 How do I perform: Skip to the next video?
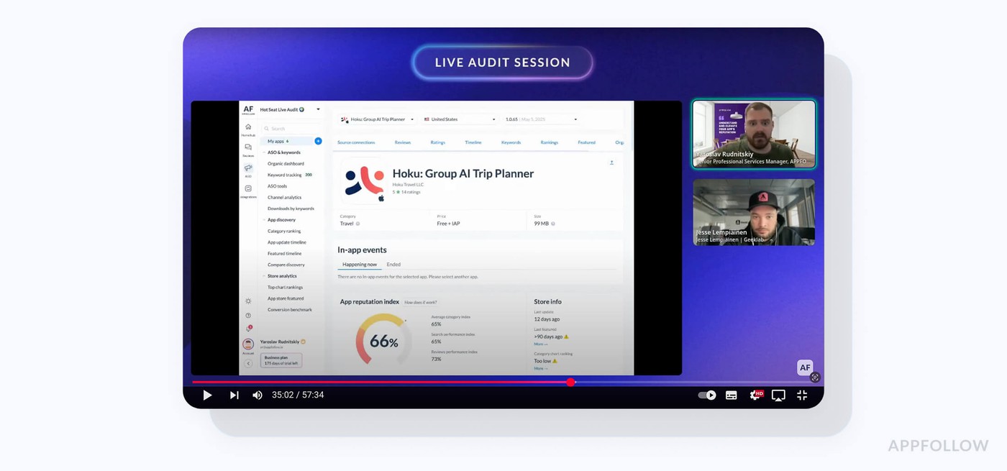click(234, 395)
